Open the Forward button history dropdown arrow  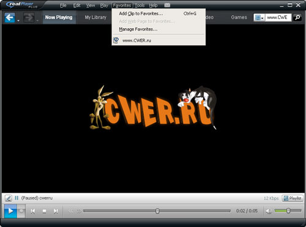[37, 21]
